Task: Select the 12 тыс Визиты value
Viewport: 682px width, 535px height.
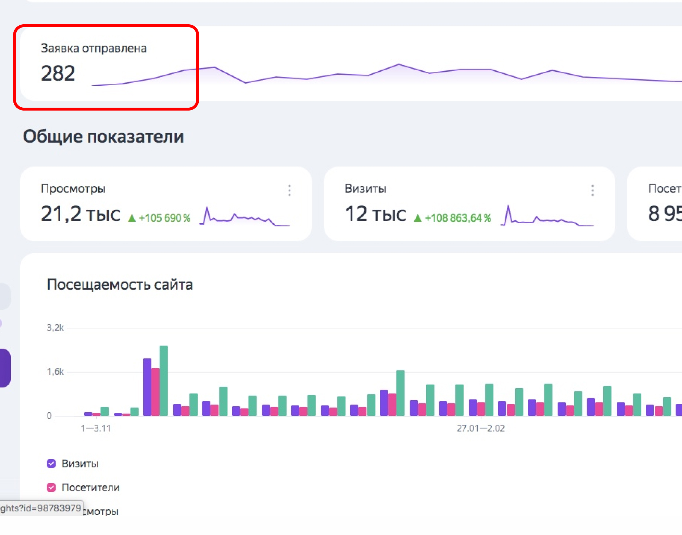Action: coord(375,214)
